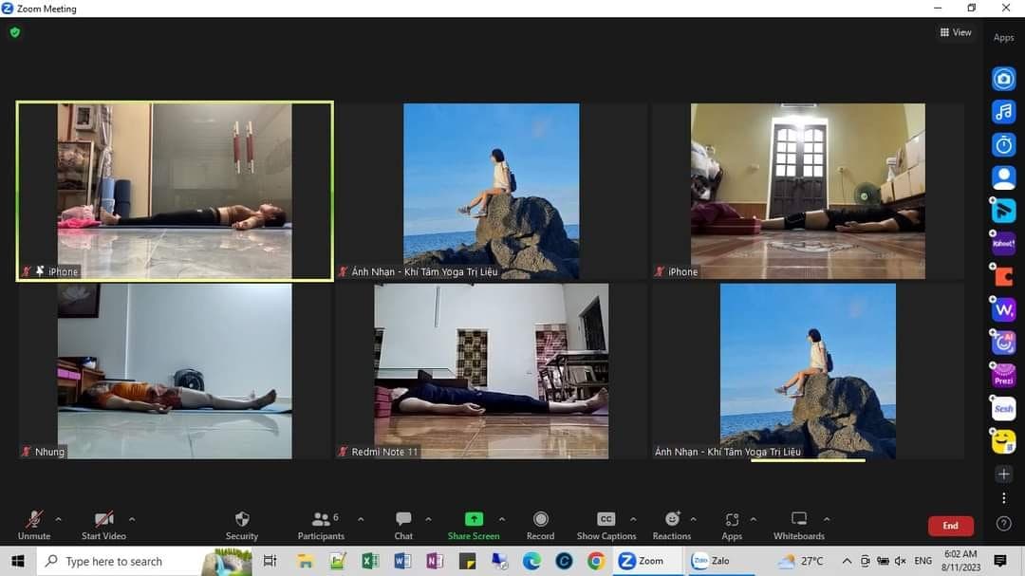Select the Redmi Note 11 video tile

[x=491, y=371]
